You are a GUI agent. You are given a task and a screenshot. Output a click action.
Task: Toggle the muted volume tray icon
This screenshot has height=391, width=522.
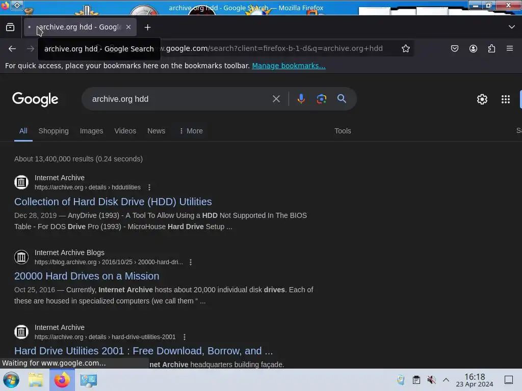431,380
